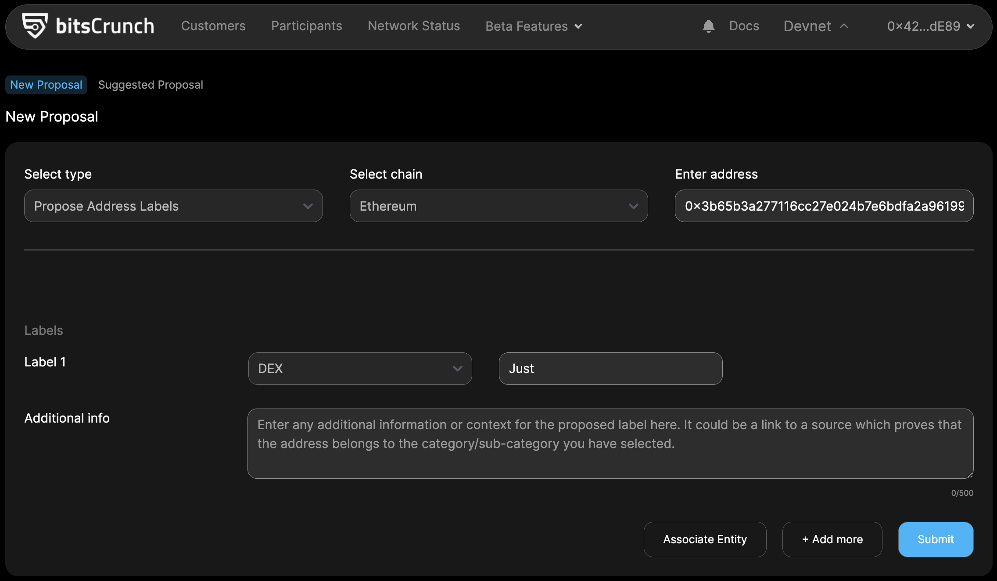Open Network Status
This screenshot has height=581, width=997.
(x=413, y=26)
